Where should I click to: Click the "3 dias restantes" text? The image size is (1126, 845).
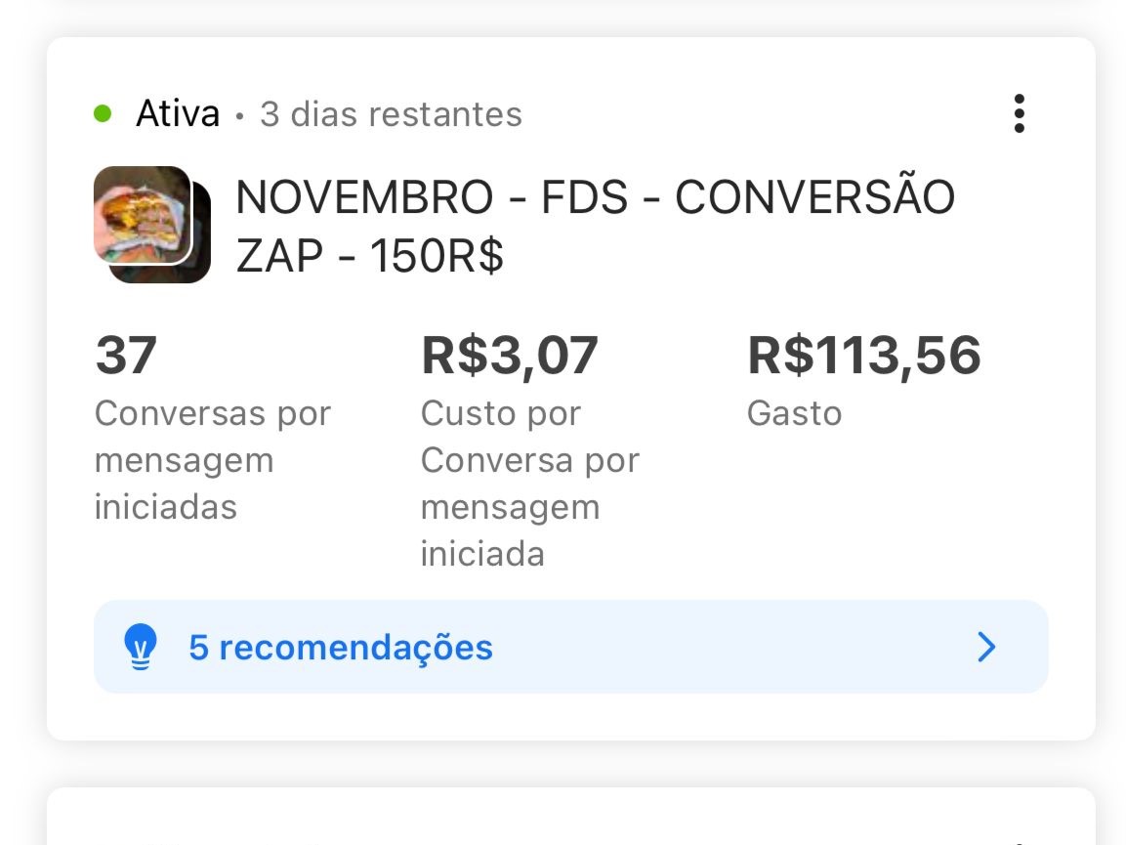click(391, 114)
